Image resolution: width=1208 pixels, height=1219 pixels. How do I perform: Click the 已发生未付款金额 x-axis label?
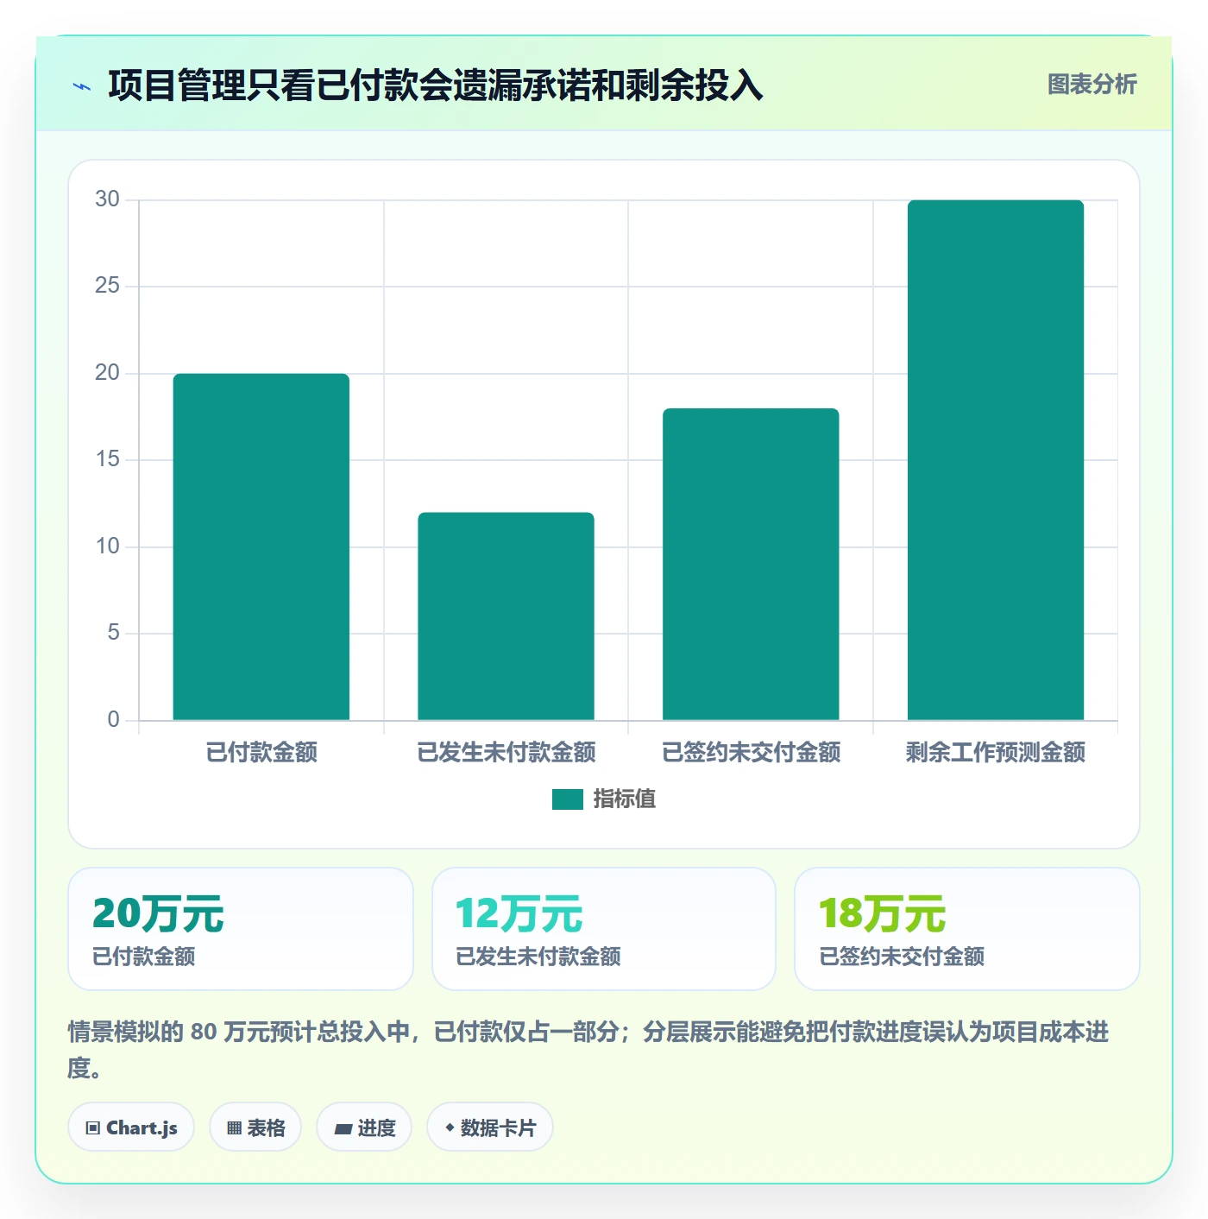tap(506, 752)
